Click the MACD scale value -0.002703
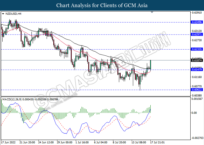204x145 pixels. (197, 138)
